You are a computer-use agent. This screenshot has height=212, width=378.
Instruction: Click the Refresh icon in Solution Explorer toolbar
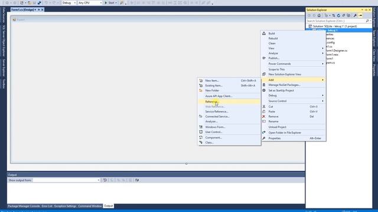338,15
